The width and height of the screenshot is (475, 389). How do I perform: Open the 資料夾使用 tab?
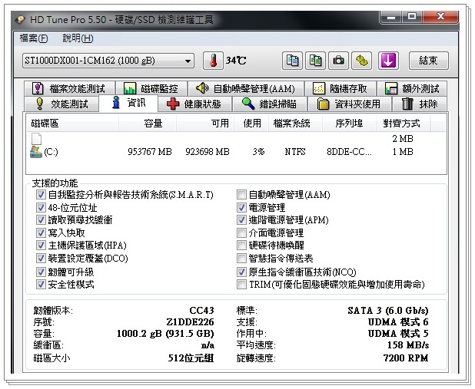(349, 104)
